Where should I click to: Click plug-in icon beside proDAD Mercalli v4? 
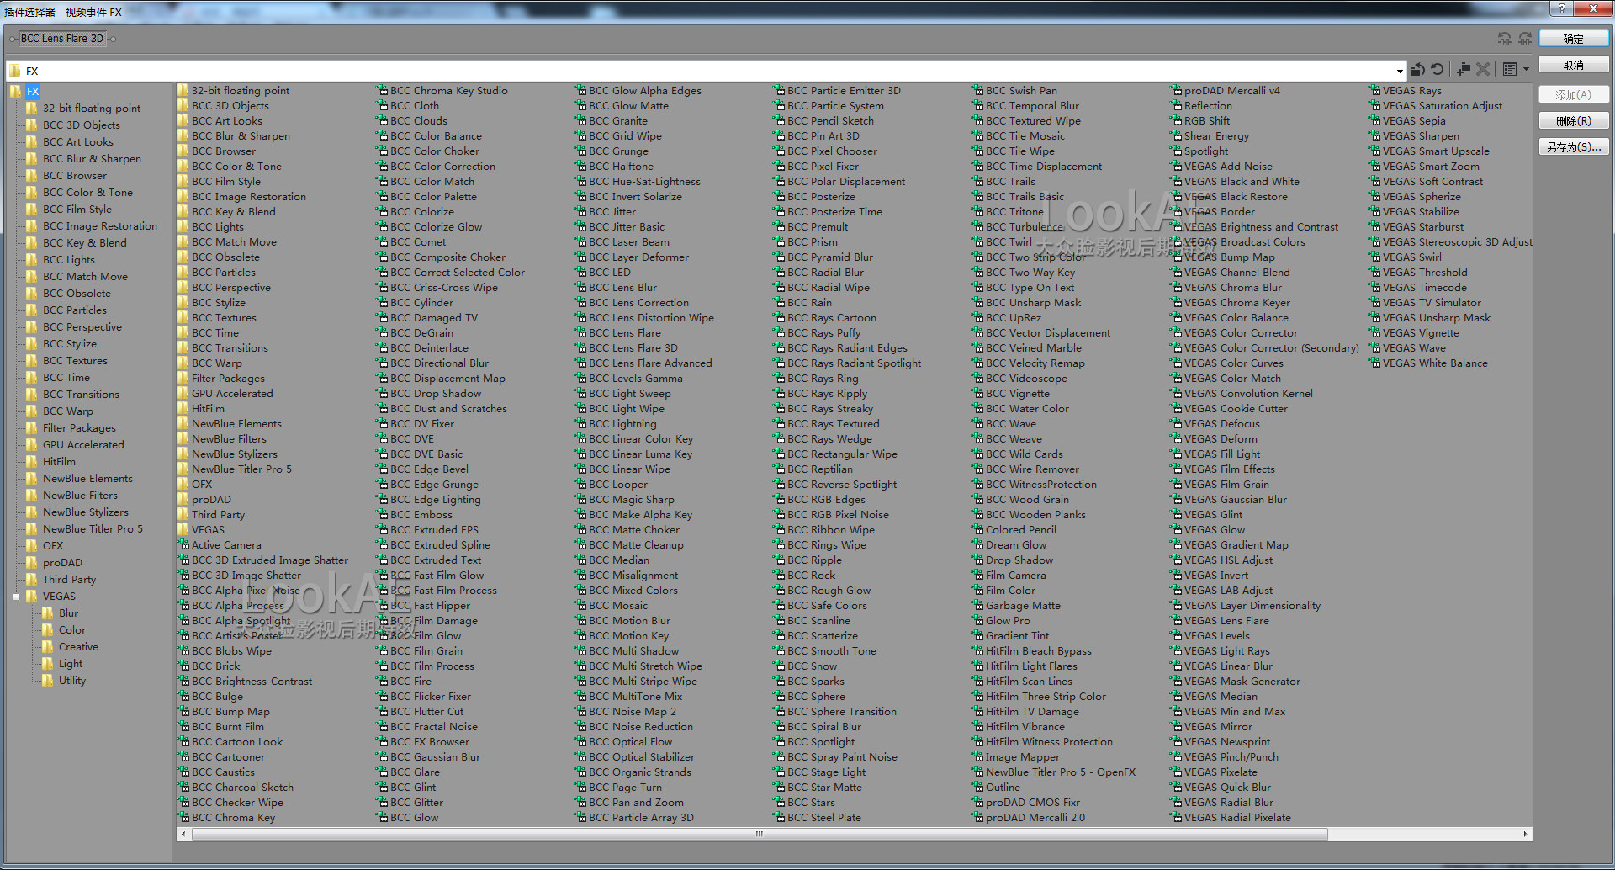pos(1176,91)
